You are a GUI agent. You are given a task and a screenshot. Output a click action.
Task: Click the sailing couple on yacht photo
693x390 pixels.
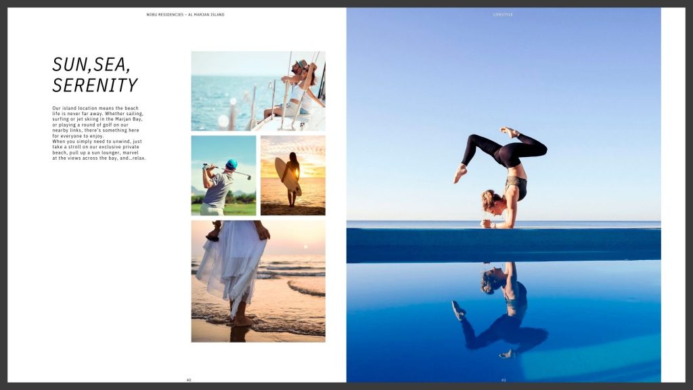point(258,91)
